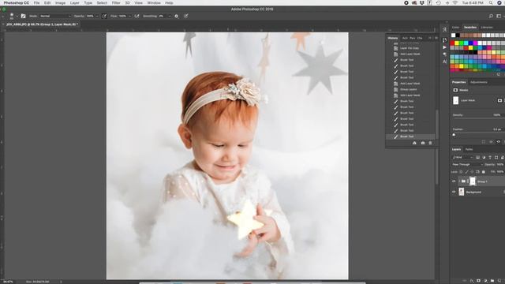Switch to the Swatches tab

[x=470, y=28]
